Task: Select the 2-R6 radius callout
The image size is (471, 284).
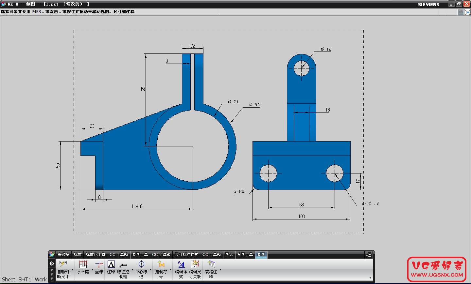Action: (239, 191)
